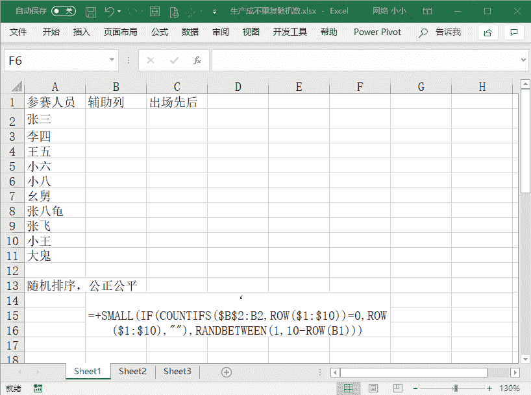Click the print preview document icon

175,12
